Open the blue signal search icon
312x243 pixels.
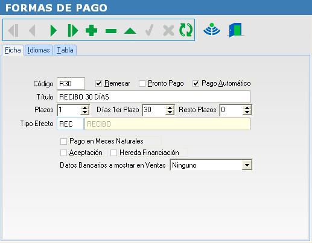(212, 30)
